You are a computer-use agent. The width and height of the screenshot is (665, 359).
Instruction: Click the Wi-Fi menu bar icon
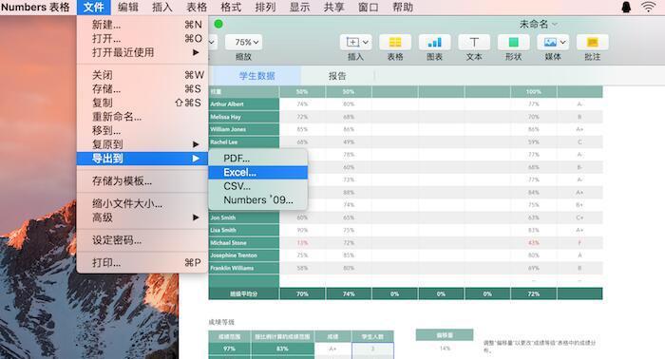click(x=649, y=7)
